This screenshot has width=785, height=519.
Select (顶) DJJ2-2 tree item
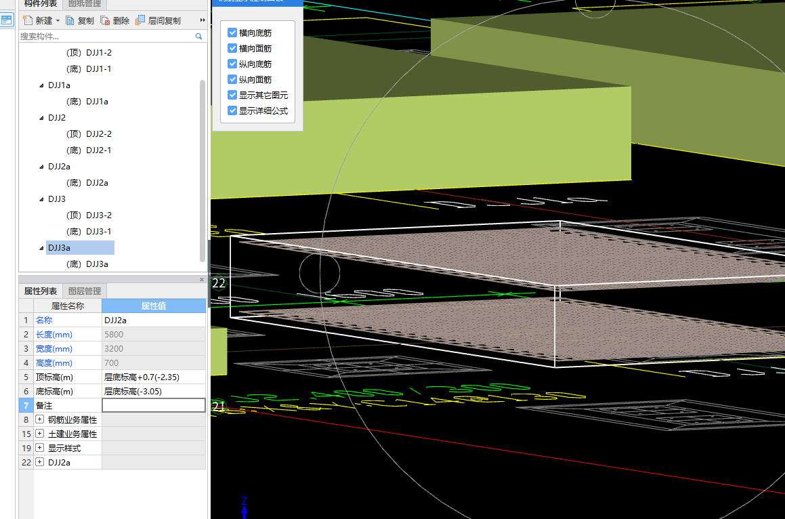tap(89, 133)
